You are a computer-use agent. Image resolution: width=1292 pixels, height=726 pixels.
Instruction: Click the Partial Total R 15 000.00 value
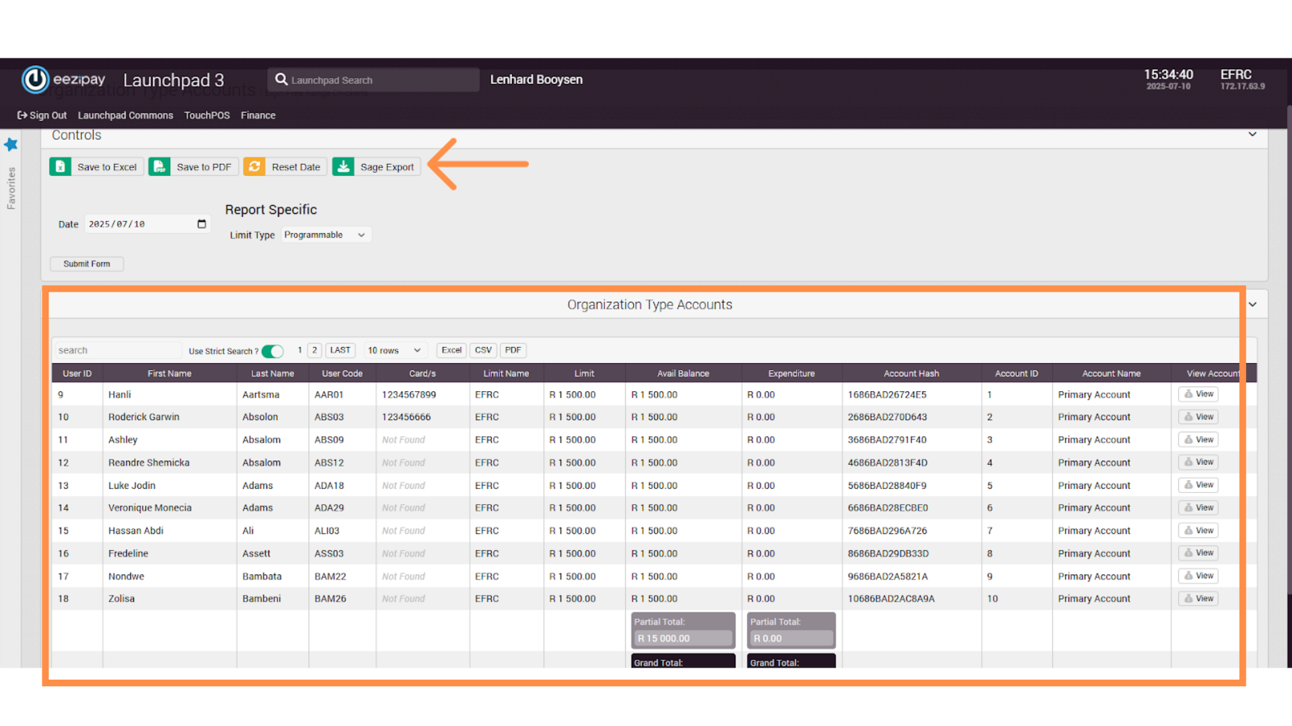[683, 638]
